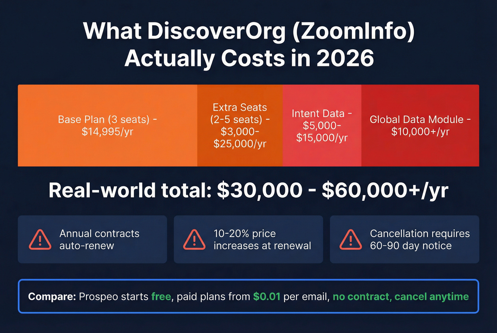
Task: Toggle the annual contracts auto-renew warning card
Action: [92, 239]
